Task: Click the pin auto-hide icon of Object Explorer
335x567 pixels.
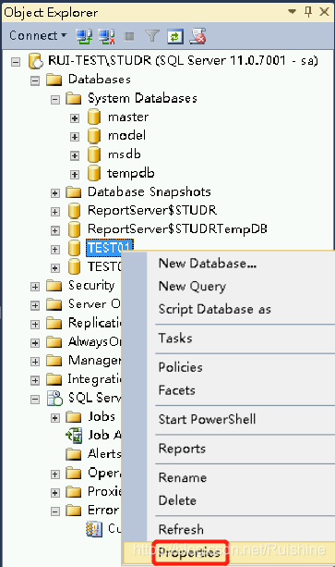Action: [x=308, y=12]
